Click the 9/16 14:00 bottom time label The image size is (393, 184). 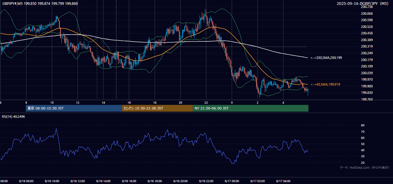pos(103,181)
